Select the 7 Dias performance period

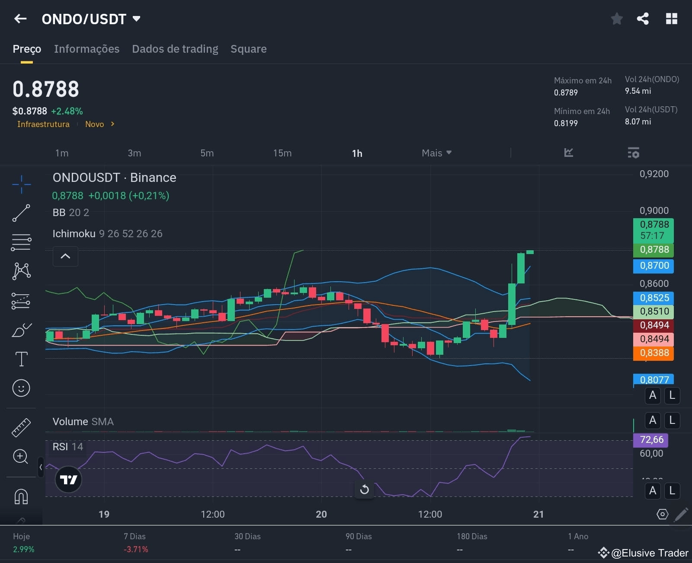136,543
